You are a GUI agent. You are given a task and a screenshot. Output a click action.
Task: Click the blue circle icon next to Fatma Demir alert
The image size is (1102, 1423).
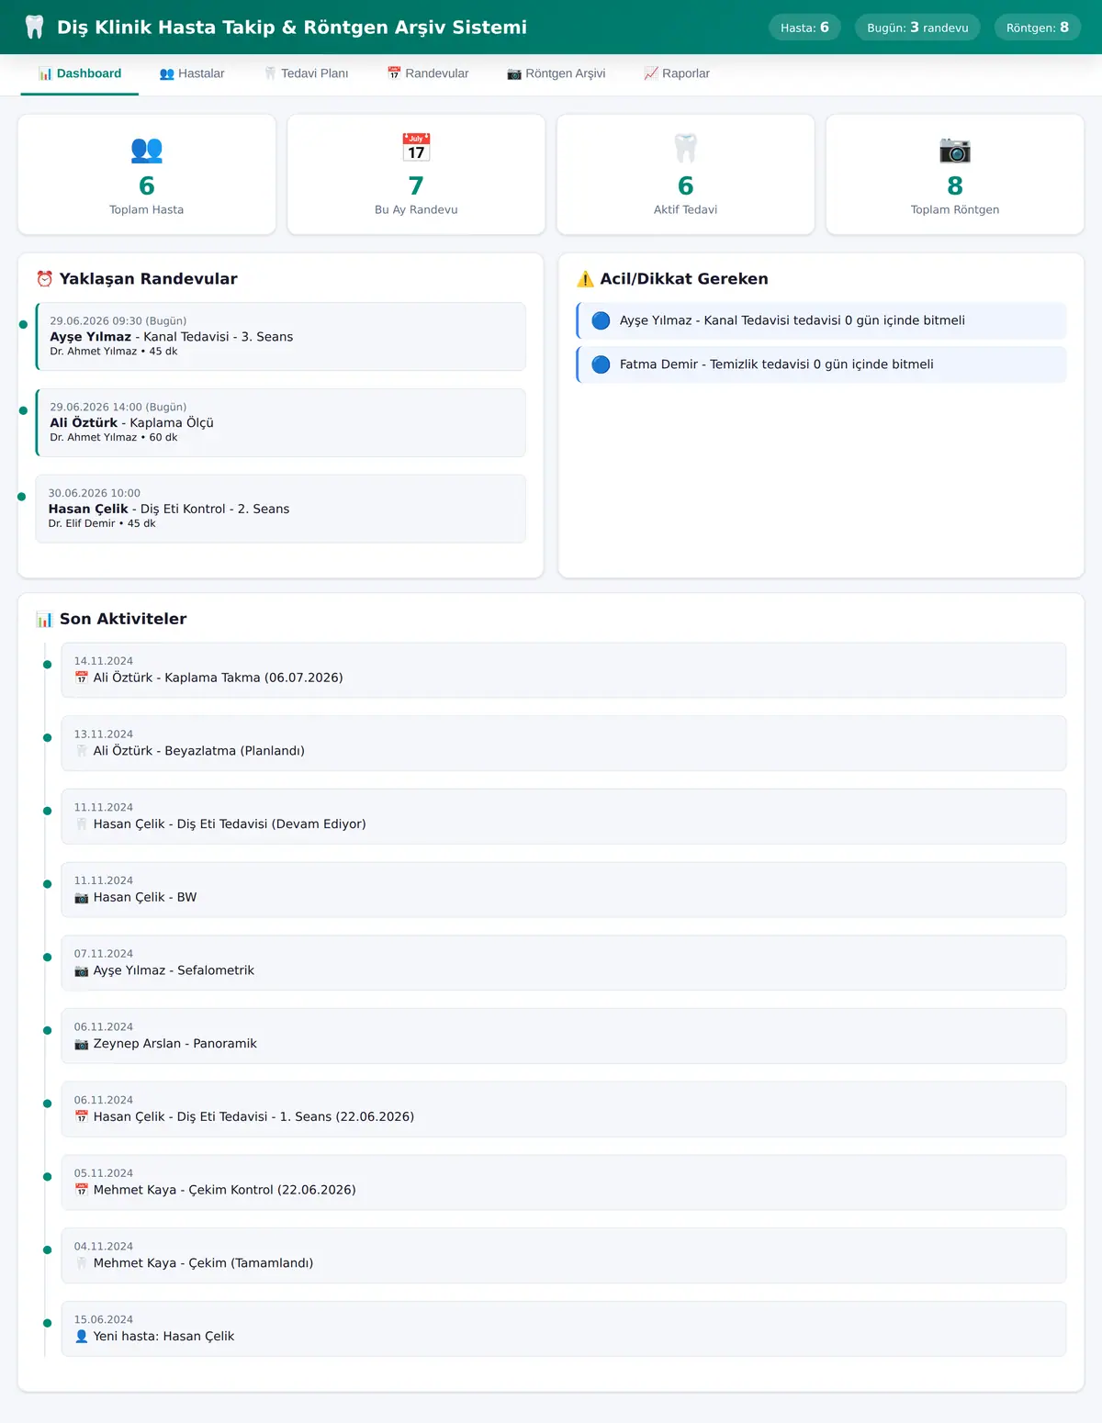(601, 364)
